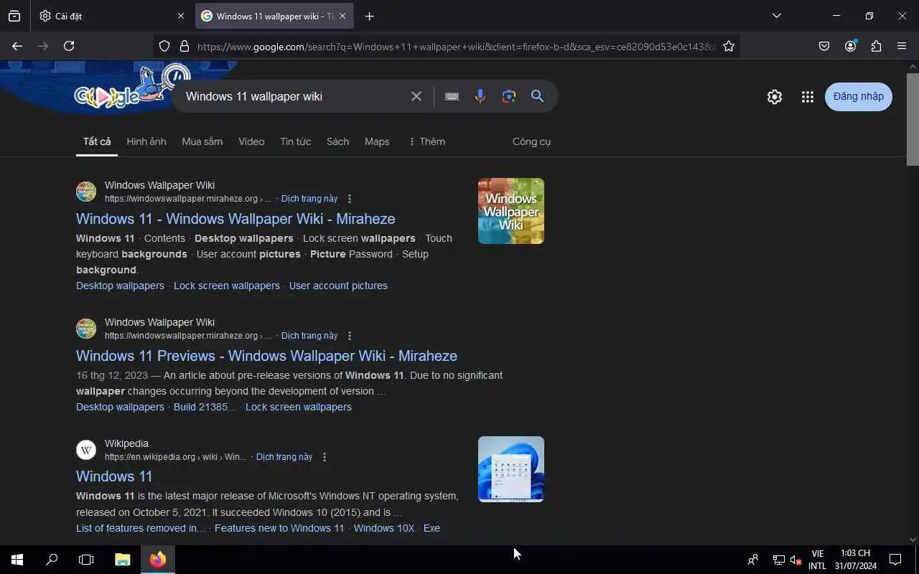Open taskbar Search

pos(52,560)
